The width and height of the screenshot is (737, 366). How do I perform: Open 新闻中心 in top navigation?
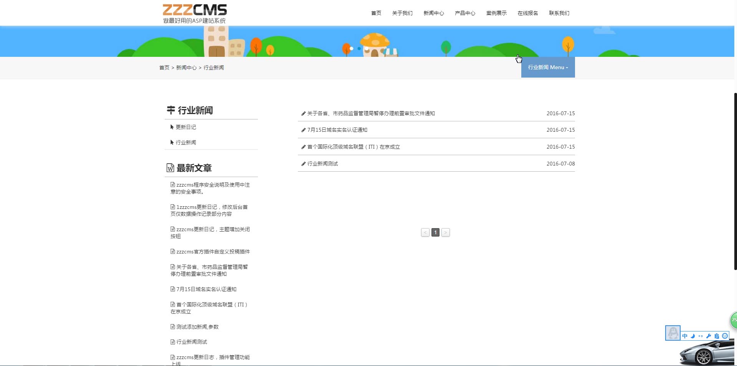434,13
